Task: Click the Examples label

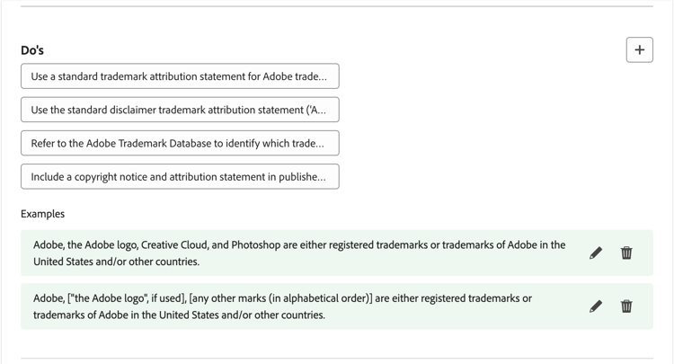Action: (43, 214)
